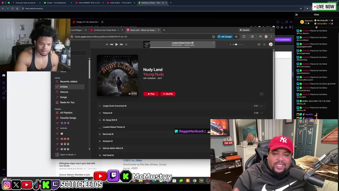
Task: Open new tab in outer browser
Action: (x=171, y=3)
